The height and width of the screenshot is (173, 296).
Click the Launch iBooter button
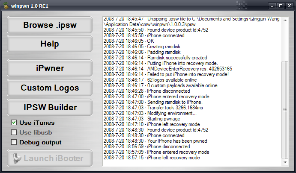(x=50, y=158)
